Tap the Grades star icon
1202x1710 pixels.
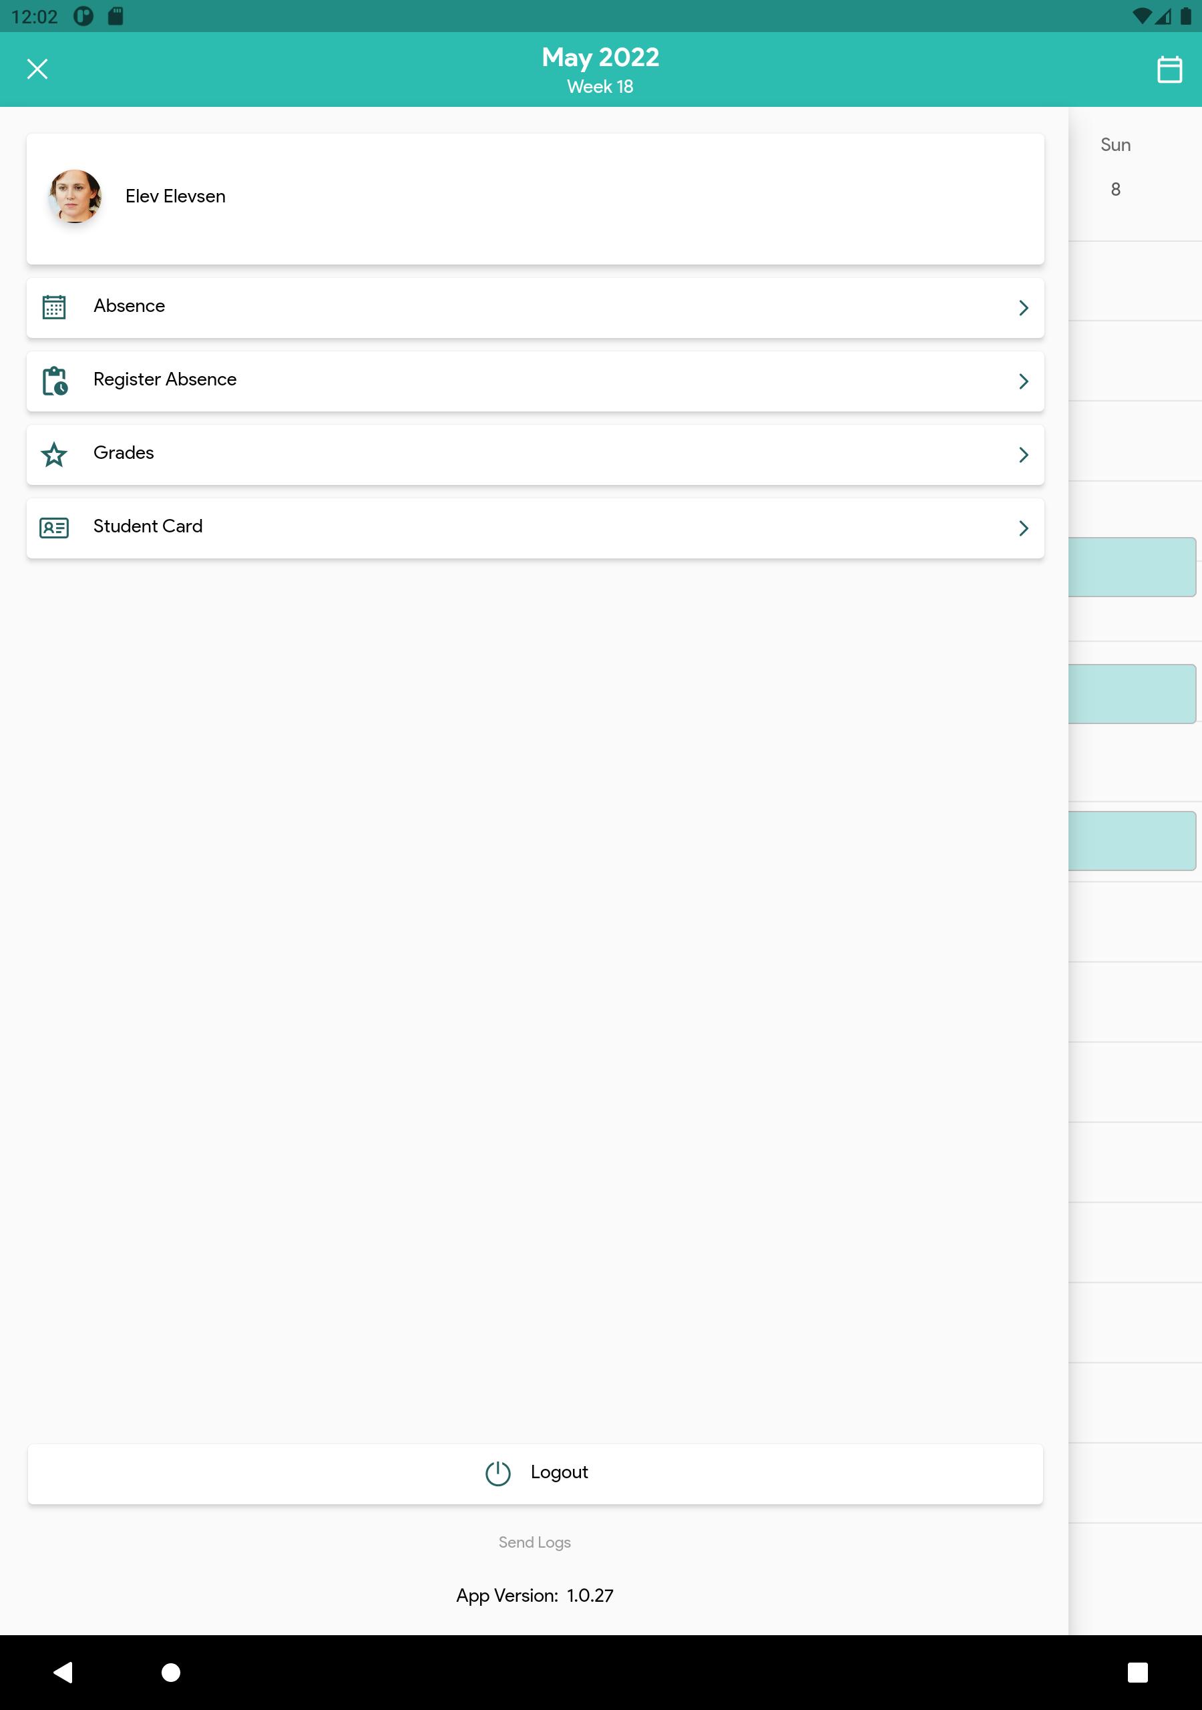click(53, 454)
